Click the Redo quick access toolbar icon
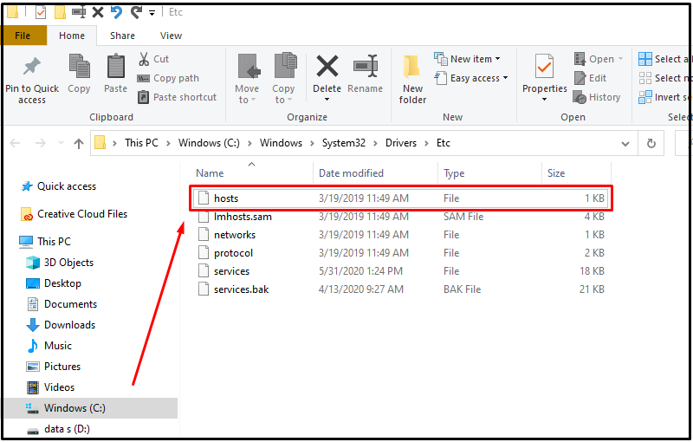 point(136,12)
